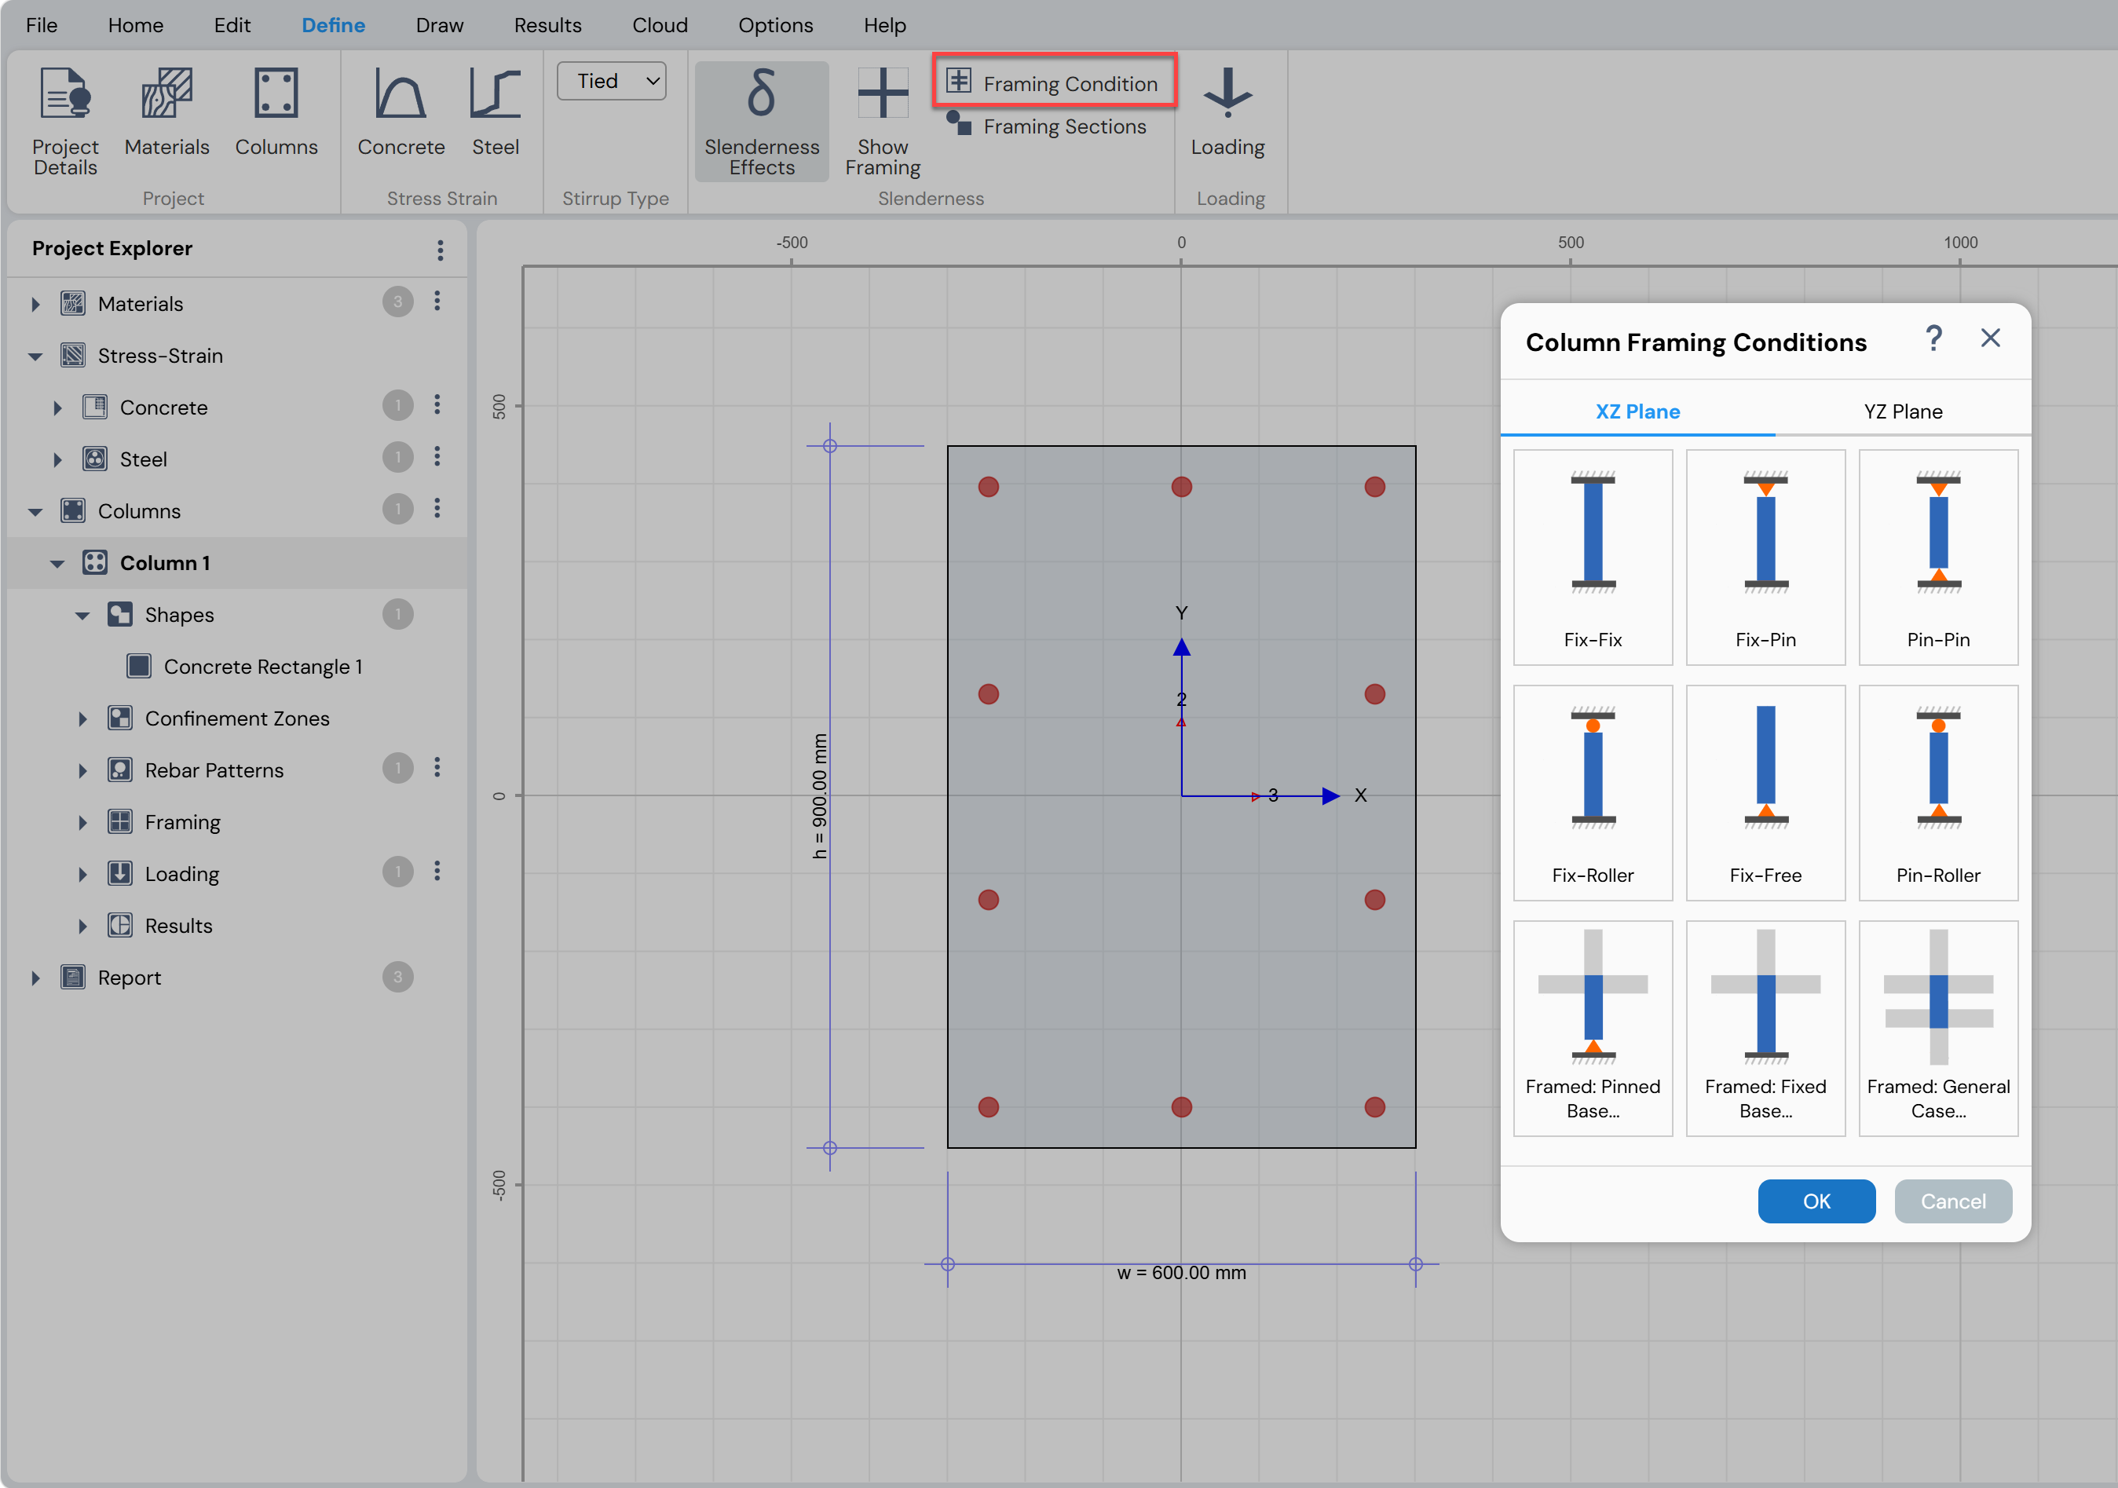Expand the Report tree node

[x=36, y=978]
